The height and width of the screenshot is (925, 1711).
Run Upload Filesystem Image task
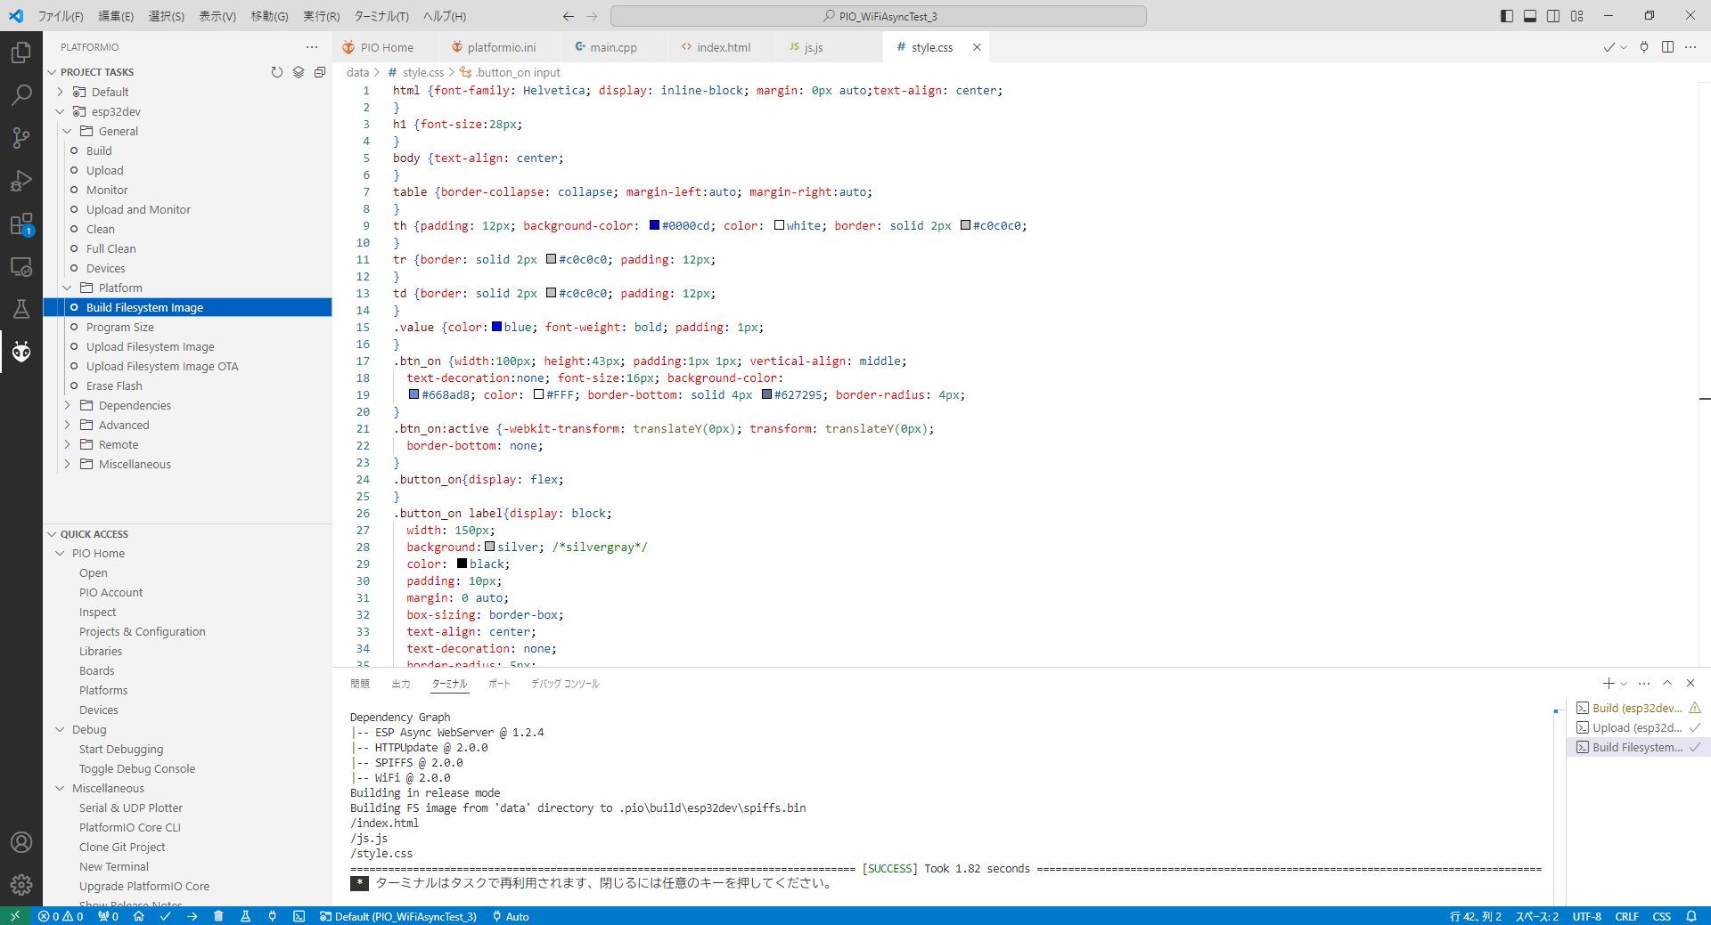[x=150, y=346]
